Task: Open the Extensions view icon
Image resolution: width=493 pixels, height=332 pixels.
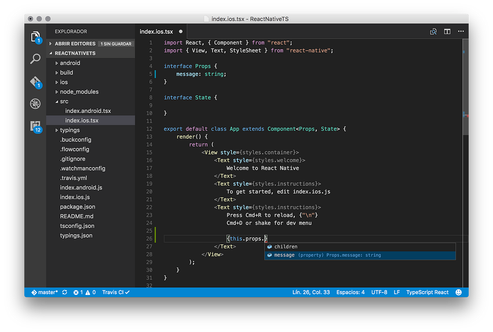Action: (36, 126)
